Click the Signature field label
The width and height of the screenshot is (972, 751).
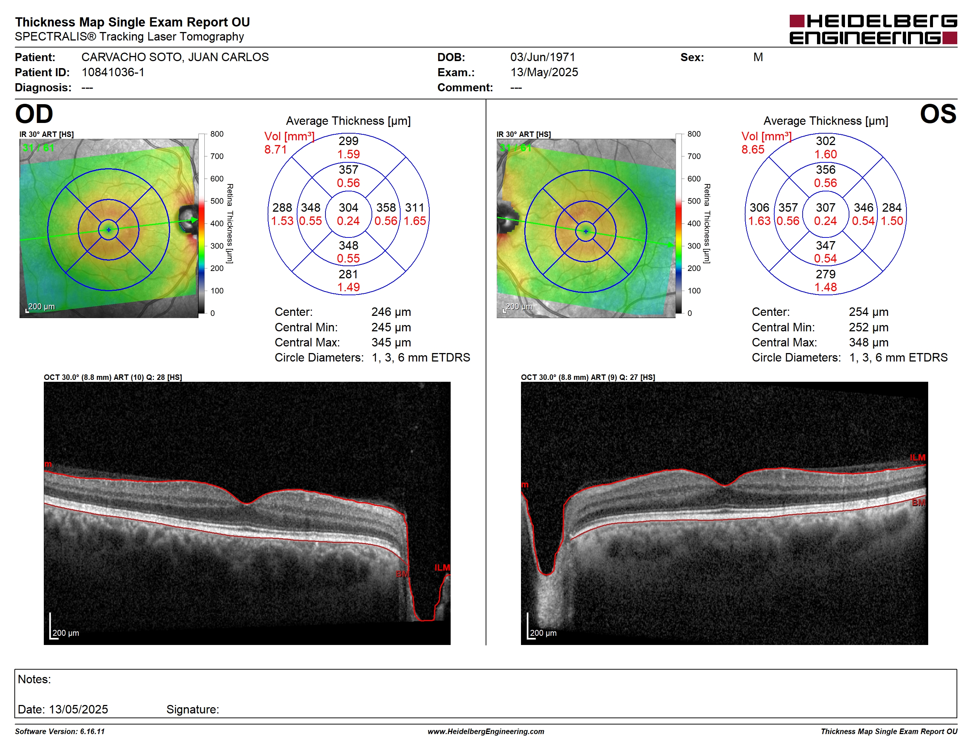click(x=193, y=709)
